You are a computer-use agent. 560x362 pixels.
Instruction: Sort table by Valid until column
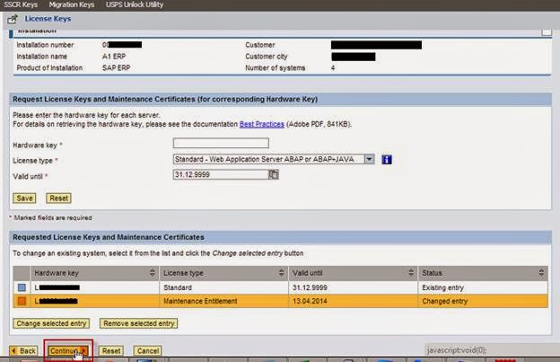tap(411, 273)
